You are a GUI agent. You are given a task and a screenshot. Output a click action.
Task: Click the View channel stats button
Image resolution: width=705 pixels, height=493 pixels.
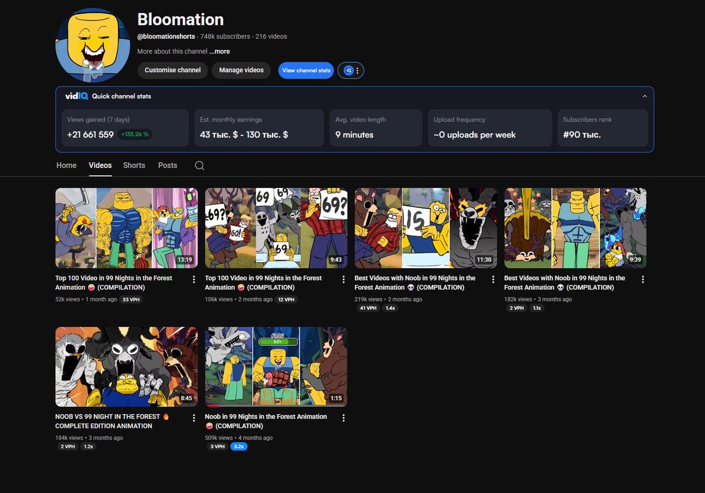click(306, 71)
